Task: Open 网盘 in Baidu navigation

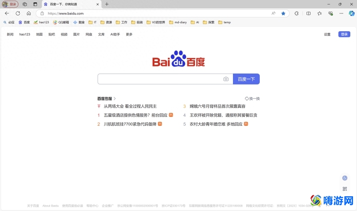Action: pyautogui.click(x=89, y=34)
